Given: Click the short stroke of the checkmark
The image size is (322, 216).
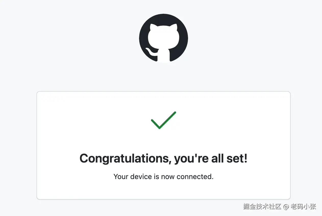Looking at the screenshot, I should 155,124.
